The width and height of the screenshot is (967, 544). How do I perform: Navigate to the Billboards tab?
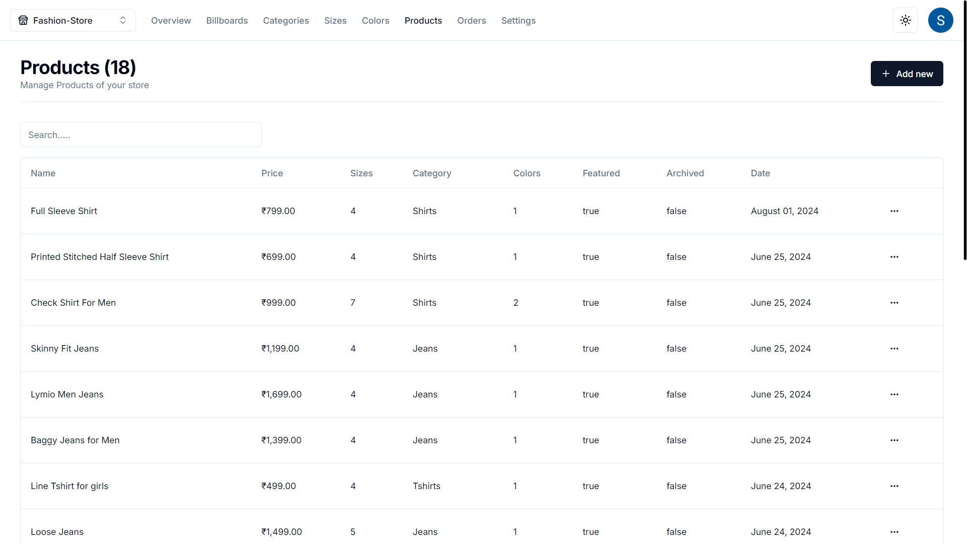[x=227, y=20]
